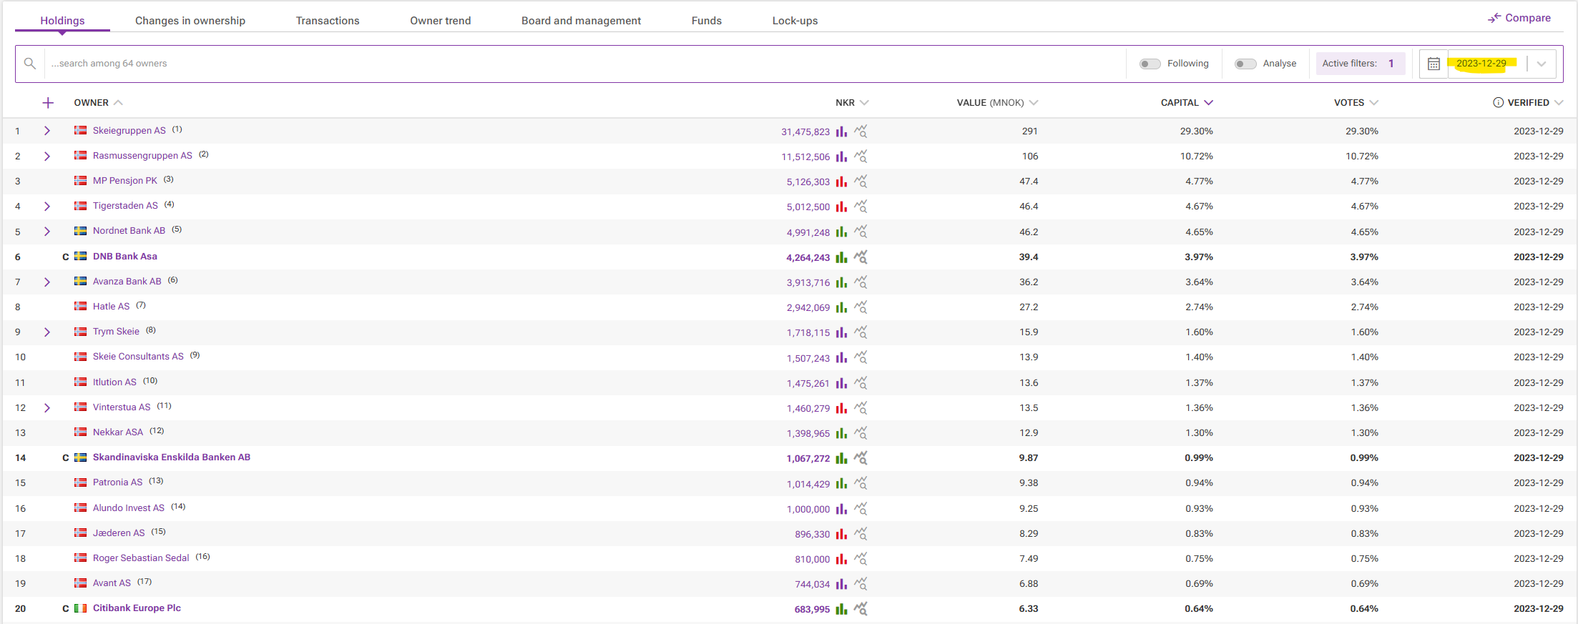
Task: Switch to Changes in ownership tab
Action: click(x=190, y=20)
